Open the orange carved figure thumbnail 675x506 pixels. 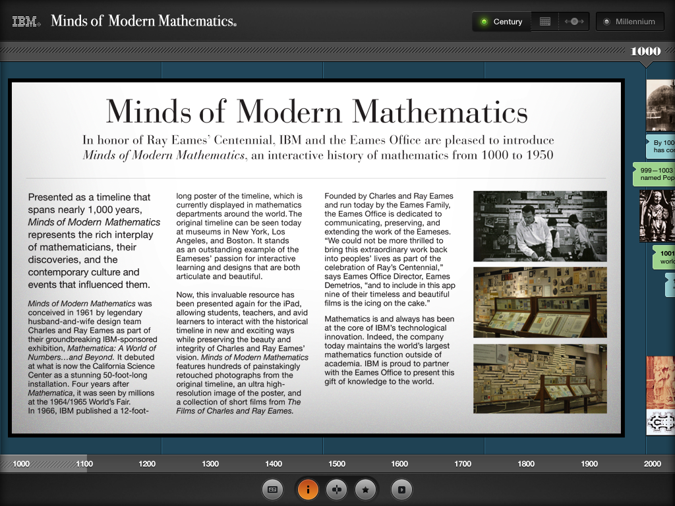click(660, 383)
